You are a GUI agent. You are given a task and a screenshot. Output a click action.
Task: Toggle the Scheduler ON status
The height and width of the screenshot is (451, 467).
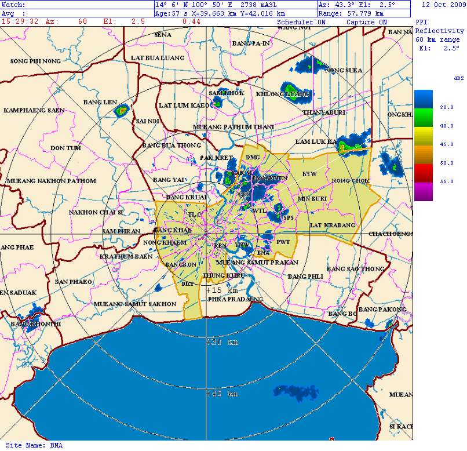(x=302, y=22)
